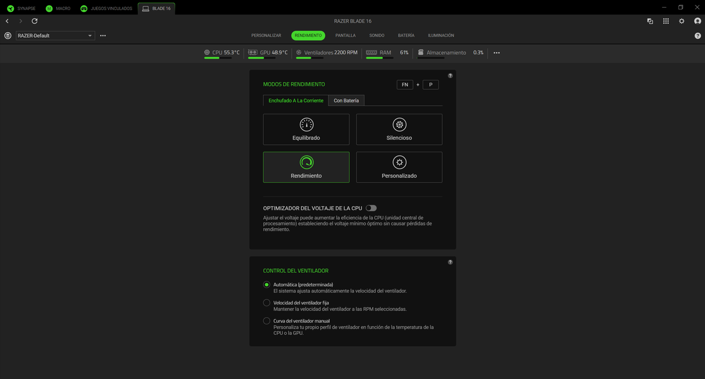The image size is (705, 379).
Task: Select Velocidad del ventilador fija option
Action: [266, 303]
